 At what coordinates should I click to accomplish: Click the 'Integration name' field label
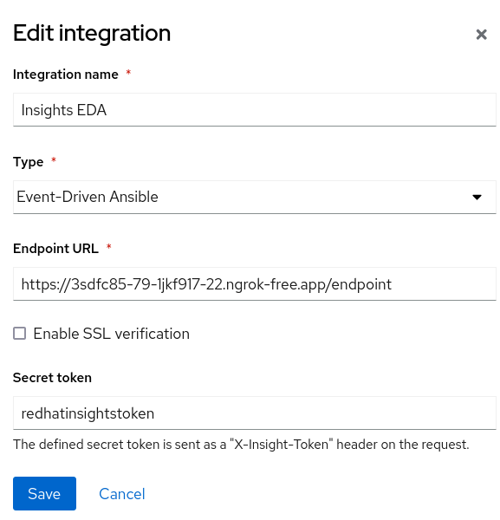pos(66,75)
